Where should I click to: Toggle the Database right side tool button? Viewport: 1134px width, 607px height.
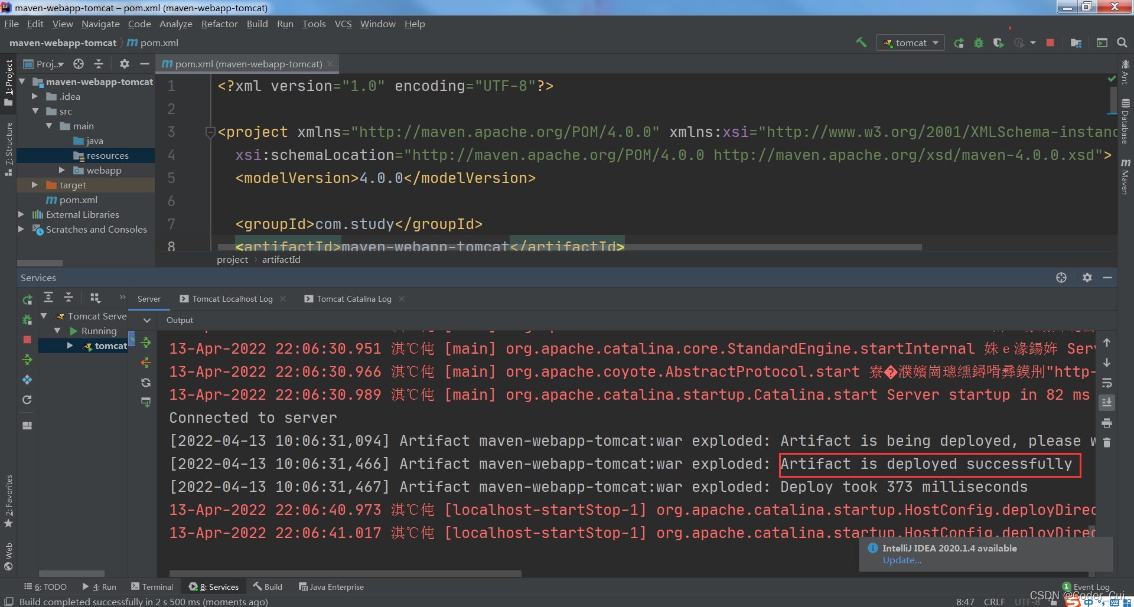pos(1125,121)
